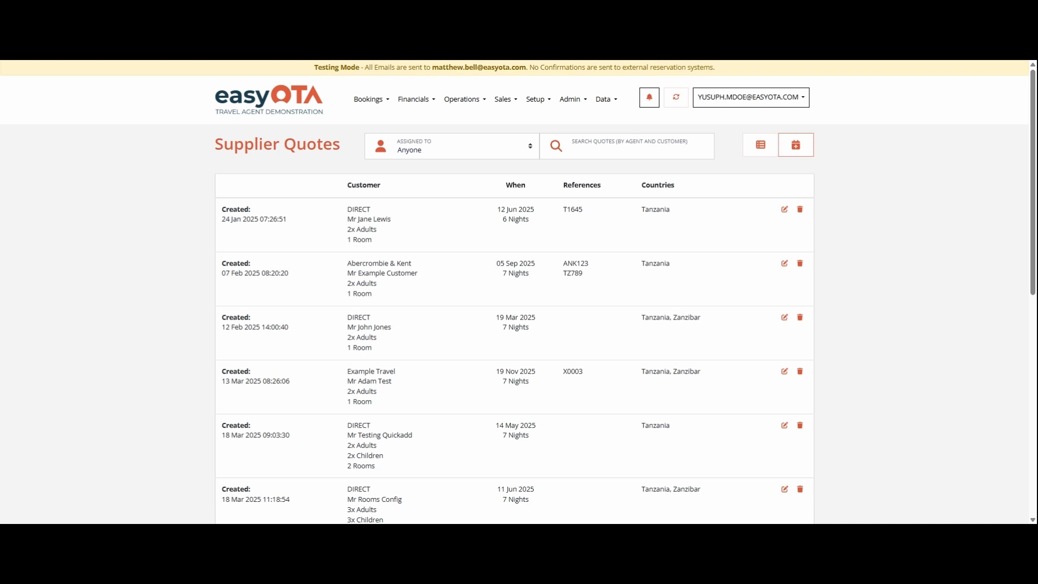Open the Bookings menu
This screenshot has width=1038, height=584.
pyautogui.click(x=371, y=99)
